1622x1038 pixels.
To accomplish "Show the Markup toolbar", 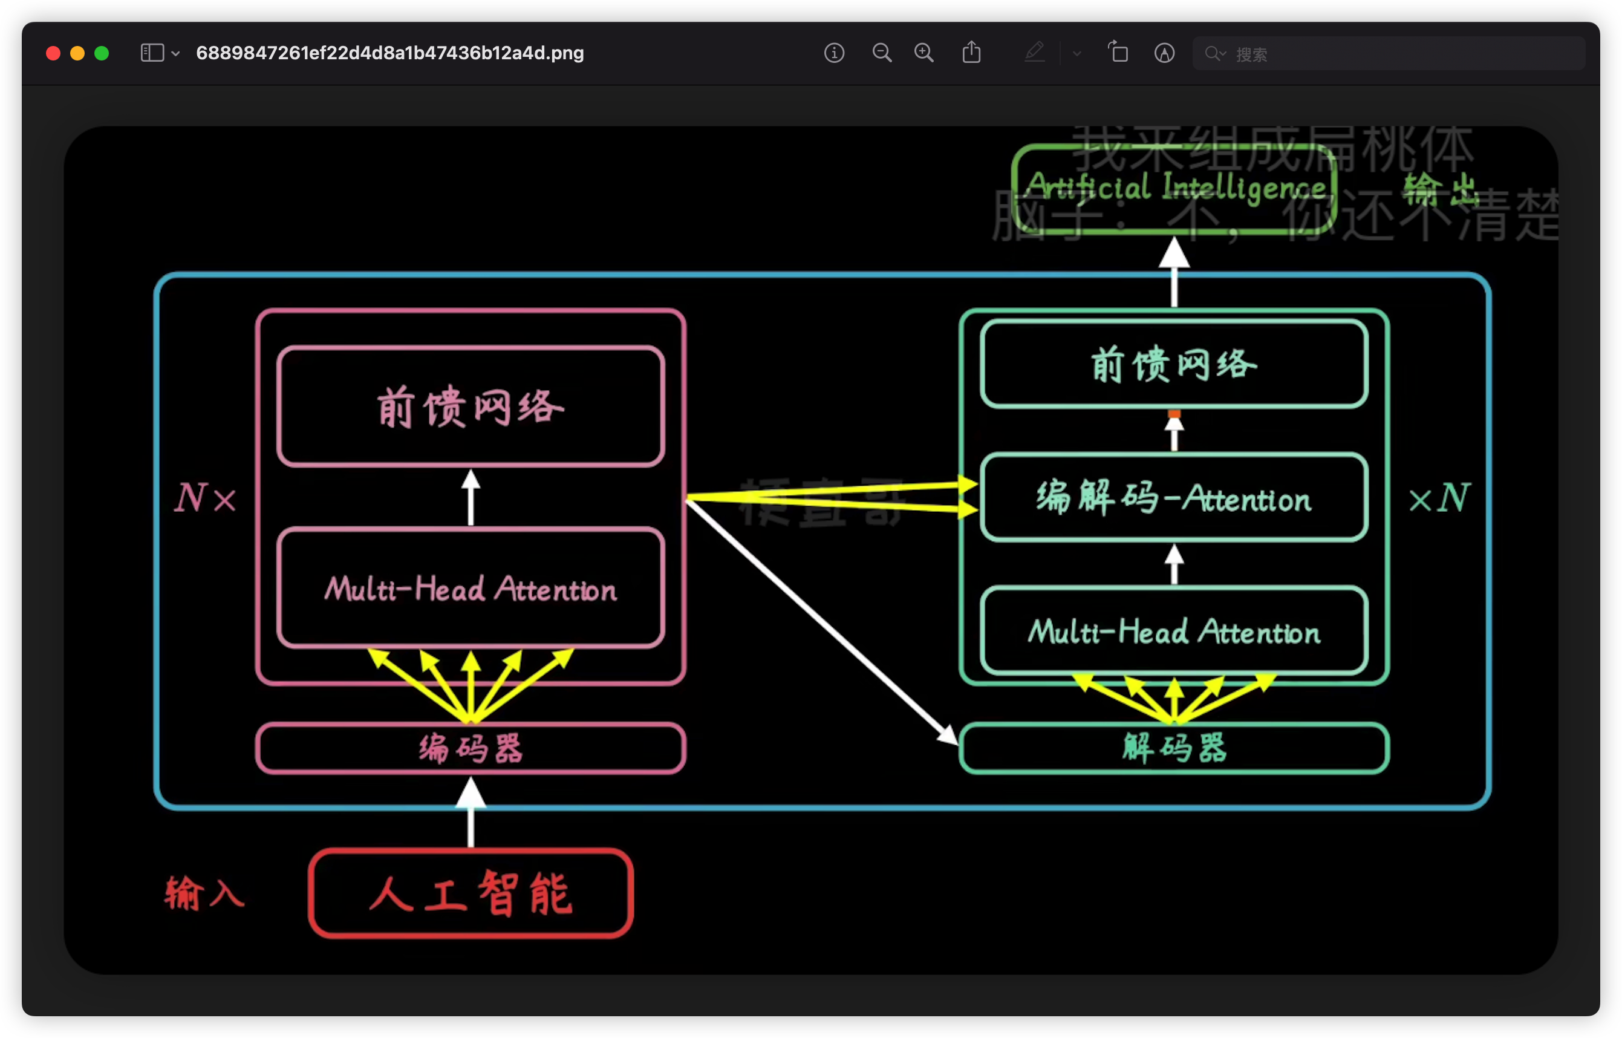I will [x=1164, y=53].
